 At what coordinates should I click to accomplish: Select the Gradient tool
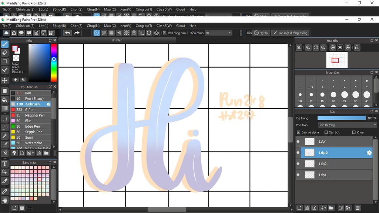[x=4, y=108]
